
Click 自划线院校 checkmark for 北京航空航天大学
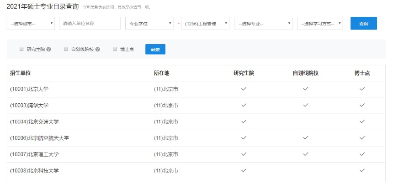[305, 138]
